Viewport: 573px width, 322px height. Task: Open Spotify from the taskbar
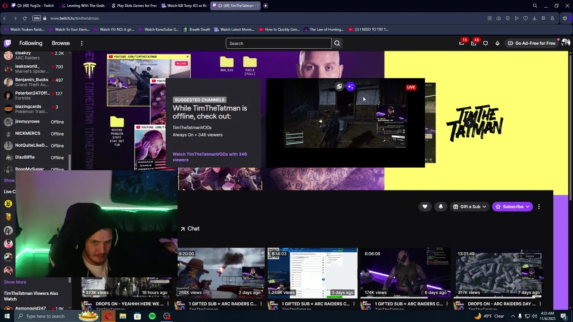(x=152, y=316)
